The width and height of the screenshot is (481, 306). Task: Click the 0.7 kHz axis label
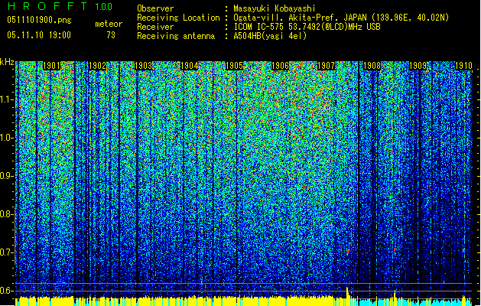pos(6,252)
